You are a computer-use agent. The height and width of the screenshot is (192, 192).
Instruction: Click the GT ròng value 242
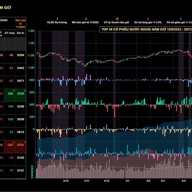point(11,119)
